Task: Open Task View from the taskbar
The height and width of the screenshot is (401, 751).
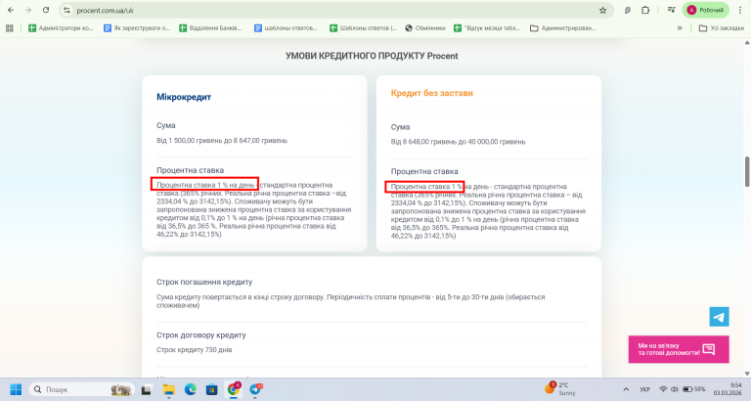Action: click(146, 389)
